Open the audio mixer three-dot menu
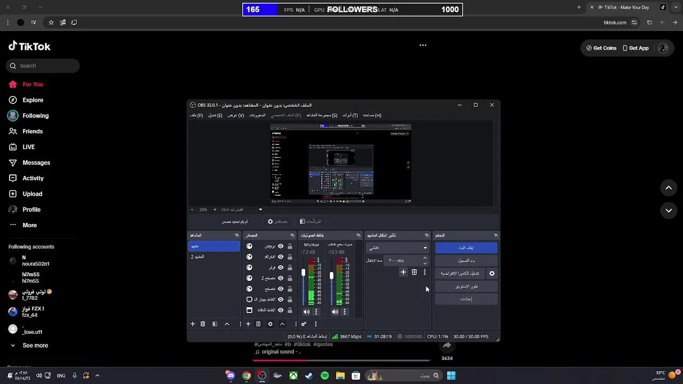The width and height of the screenshot is (683, 384). click(x=315, y=324)
